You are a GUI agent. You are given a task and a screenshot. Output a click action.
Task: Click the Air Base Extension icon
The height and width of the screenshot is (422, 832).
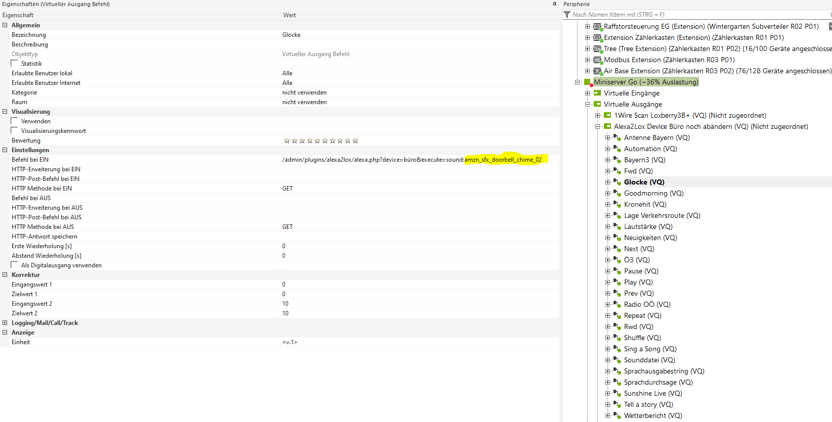pos(597,71)
